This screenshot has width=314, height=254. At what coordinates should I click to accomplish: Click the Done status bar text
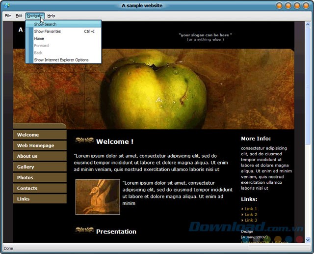point(8,249)
